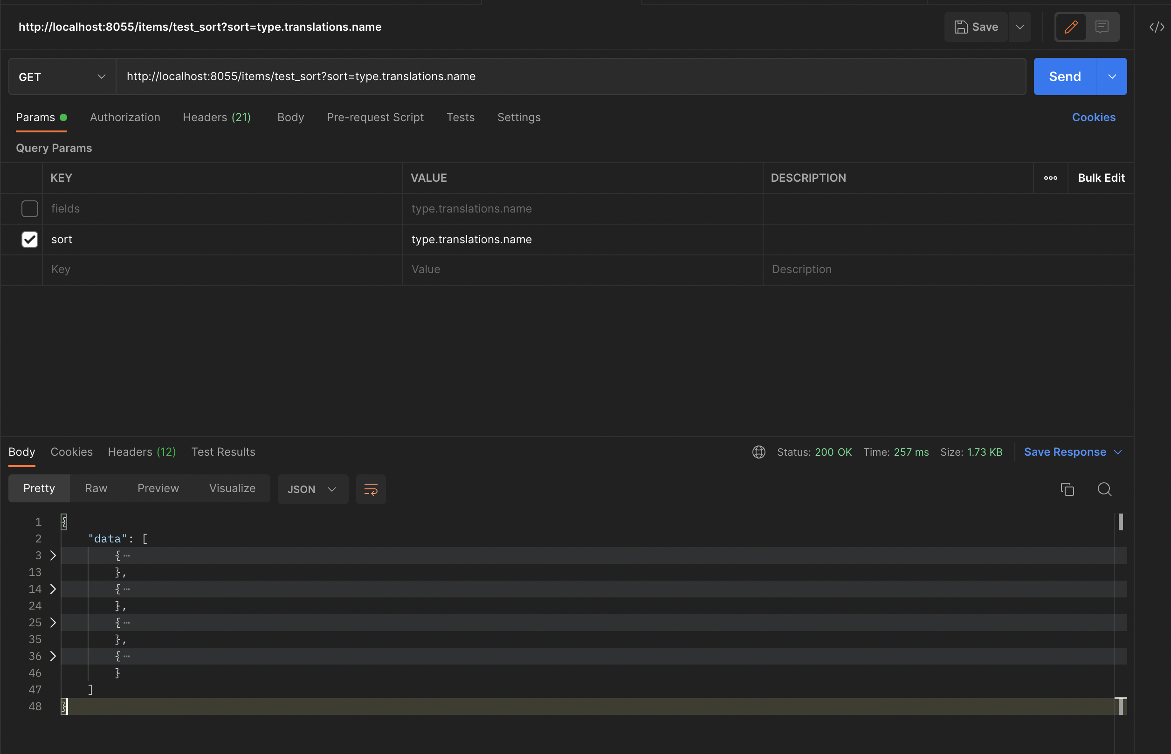Open the request comments icon

1102,27
